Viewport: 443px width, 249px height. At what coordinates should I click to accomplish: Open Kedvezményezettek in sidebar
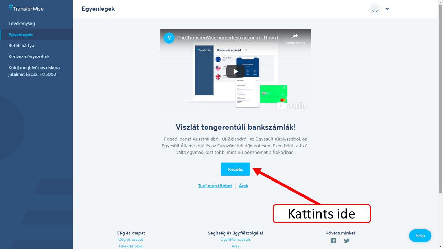(x=29, y=57)
